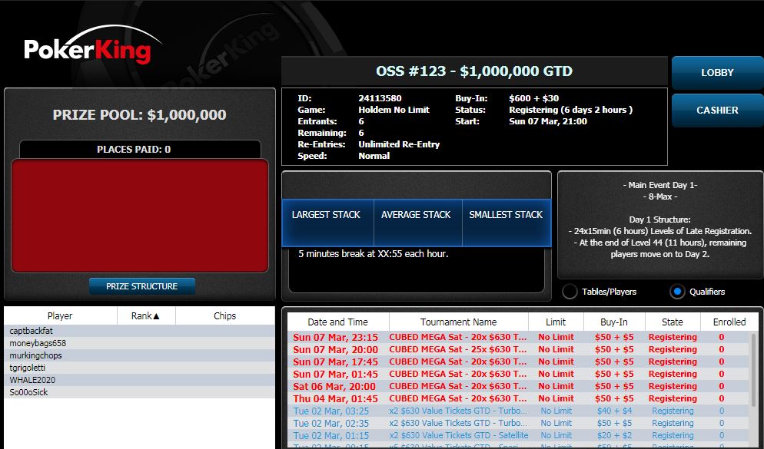
Task: Switch to Smallest Stack tab
Action: click(506, 221)
